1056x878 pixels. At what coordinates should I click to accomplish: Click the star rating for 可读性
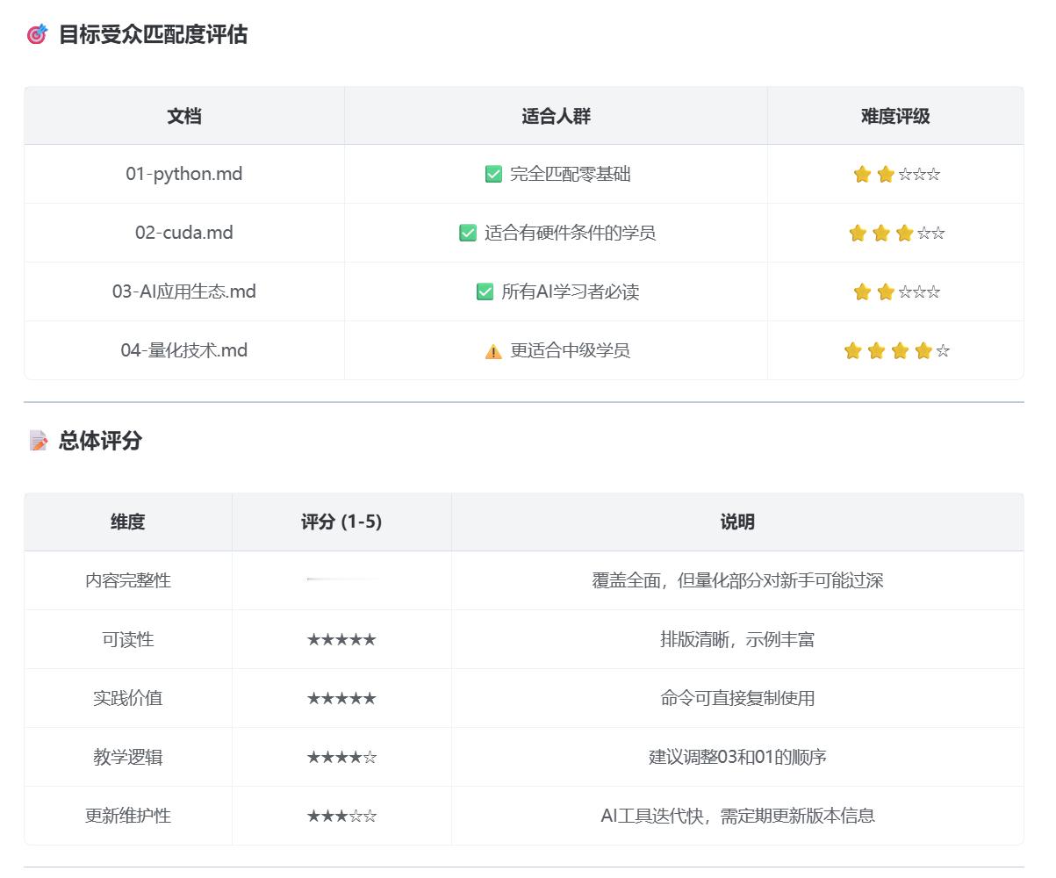(x=341, y=639)
